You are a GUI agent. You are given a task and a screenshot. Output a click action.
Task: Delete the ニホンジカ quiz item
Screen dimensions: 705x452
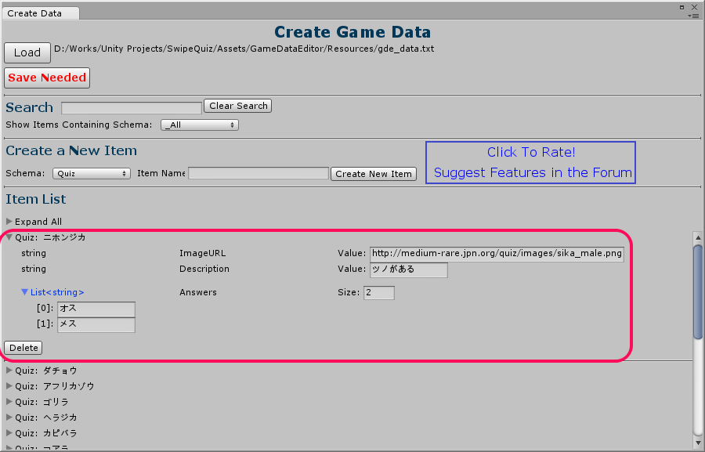pos(23,347)
